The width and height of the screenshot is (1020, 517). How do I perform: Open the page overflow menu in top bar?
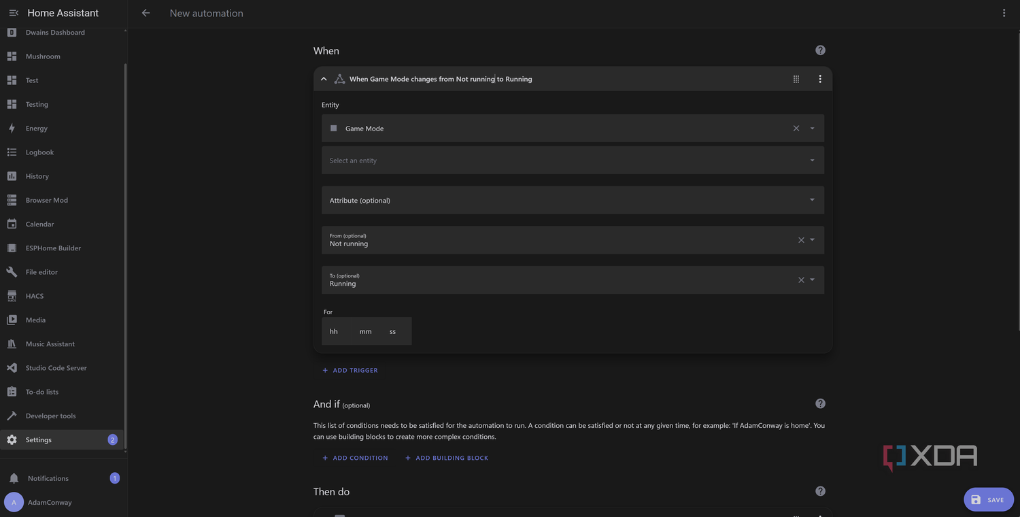pyautogui.click(x=1004, y=13)
